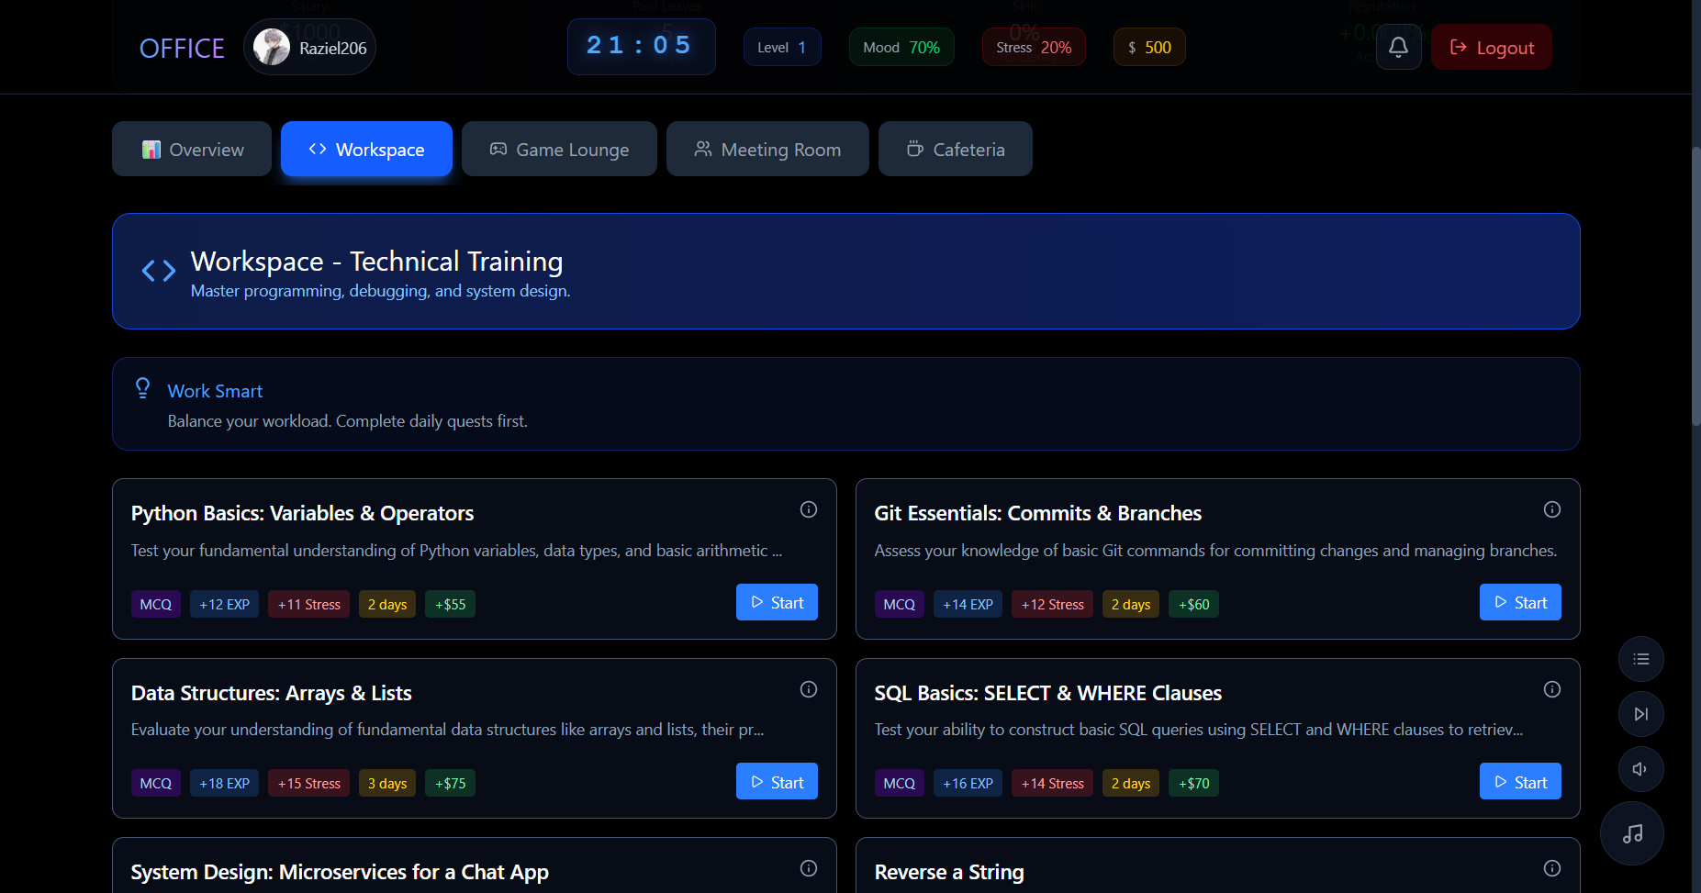Click the +12 EXP tag

225,604
